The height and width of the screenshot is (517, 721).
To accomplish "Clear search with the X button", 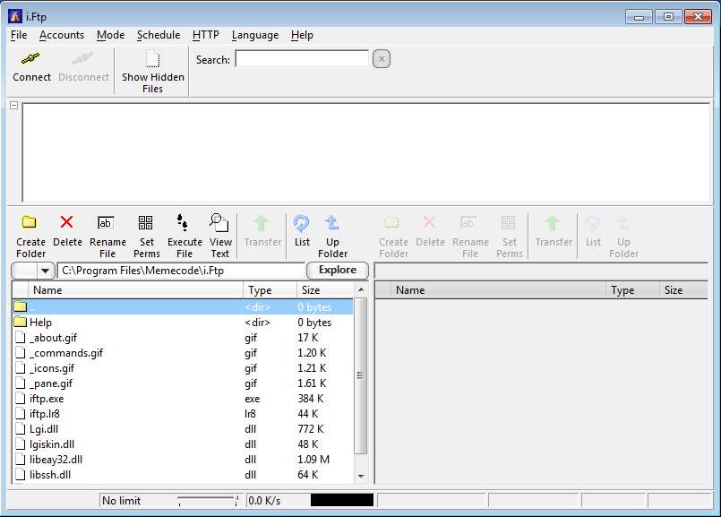I will coord(381,60).
